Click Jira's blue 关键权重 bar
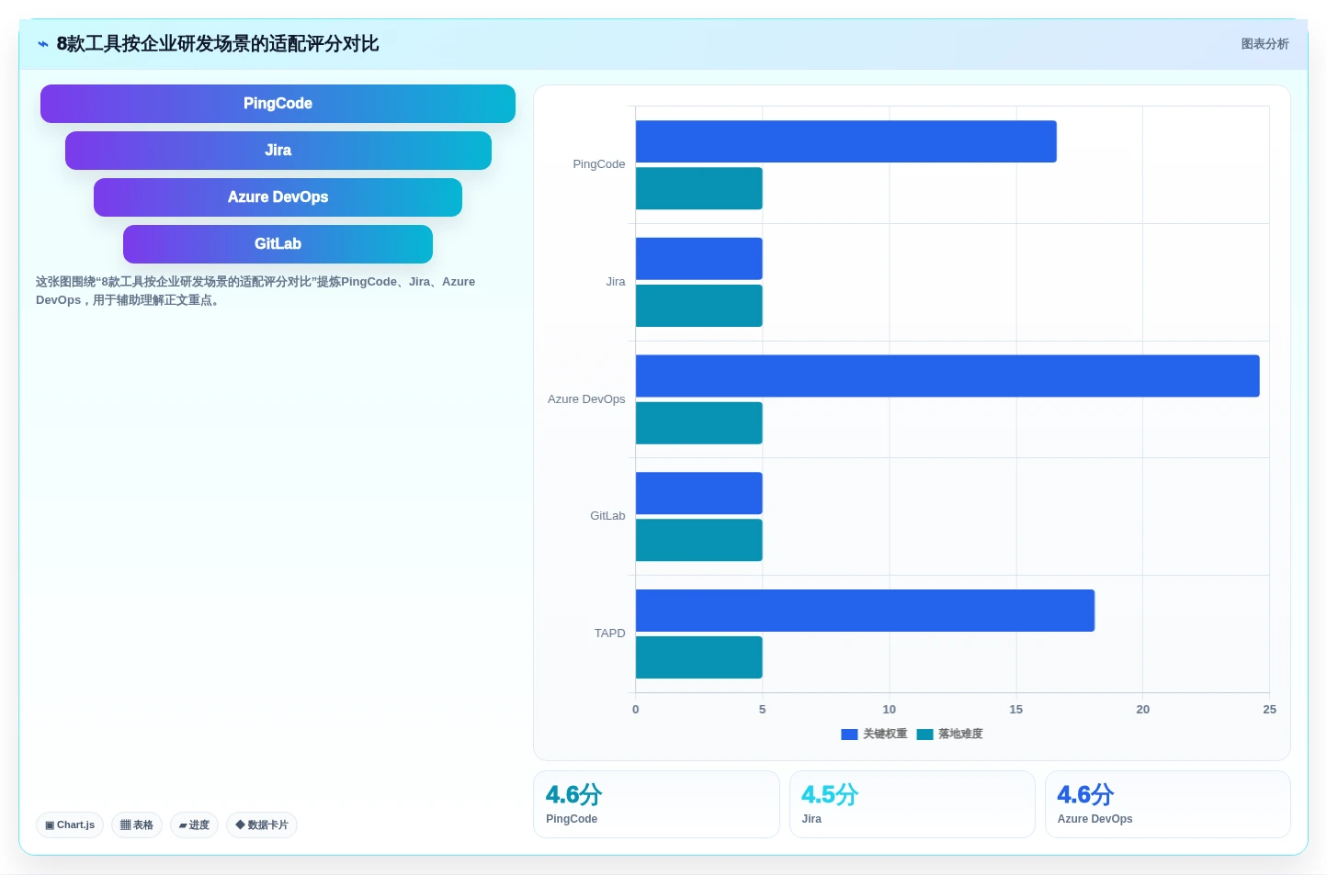This screenshot has width=1327, height=875. pos(699,259)
